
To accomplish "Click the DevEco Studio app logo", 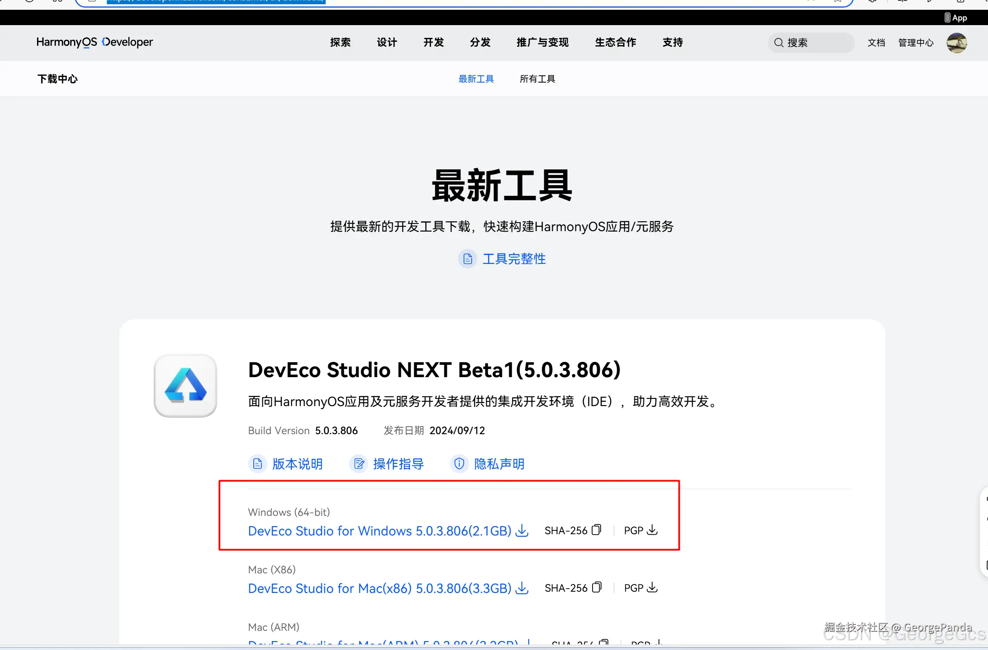I will coord(186,386).
